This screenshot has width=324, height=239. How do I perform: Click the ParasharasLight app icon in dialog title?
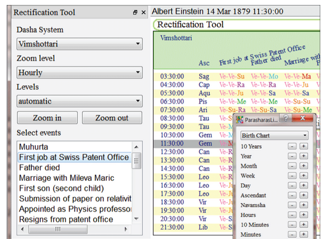(x=239, y=120)
